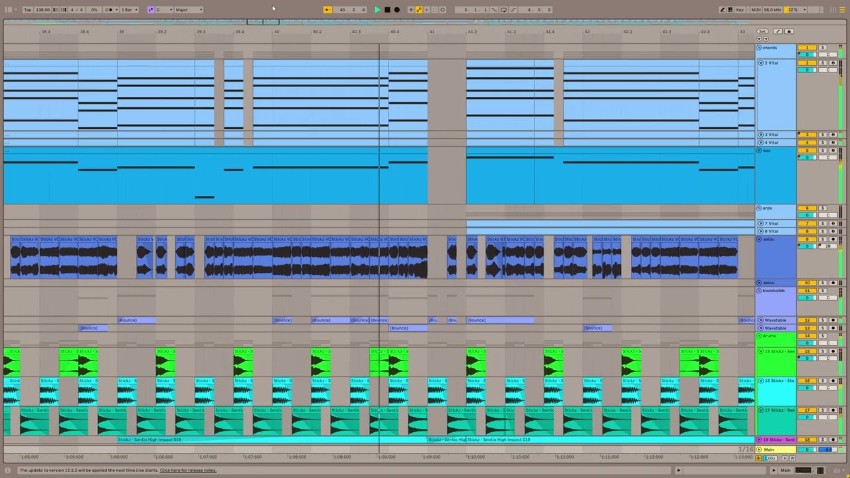Viewport: 850px width, 478px height.
Task: Click the chords track pan C control
Action: [x=828, y=54]
